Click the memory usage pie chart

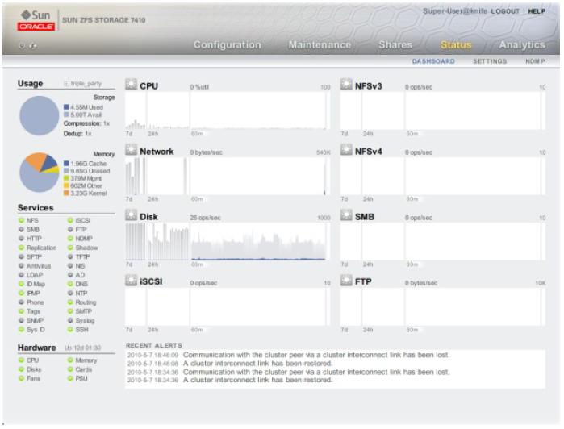tap(39, 173)
